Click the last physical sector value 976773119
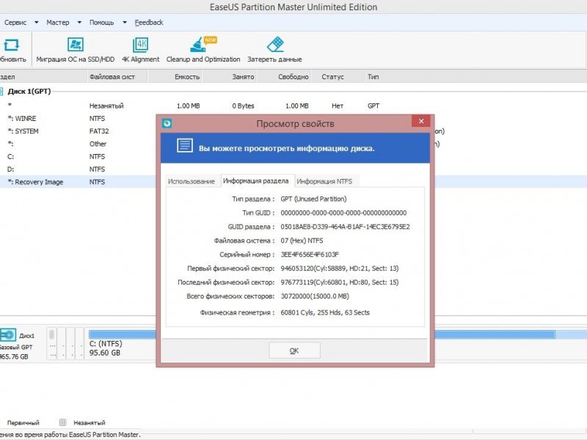 coord(340,282)
